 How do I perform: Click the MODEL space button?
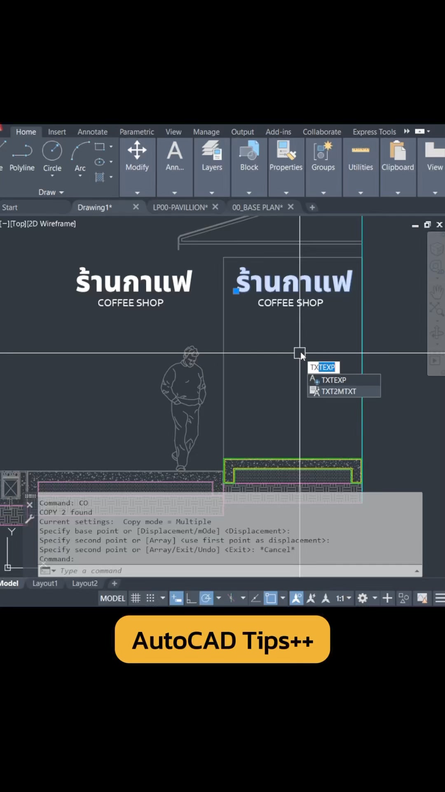tap(112, 598)
